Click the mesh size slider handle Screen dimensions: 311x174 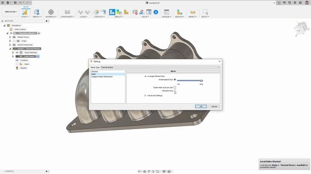(x=202, y=81)
